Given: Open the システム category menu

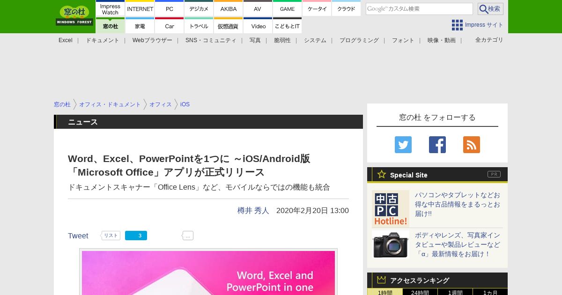Looking at the screenshot, I should (x=315, y=40).
